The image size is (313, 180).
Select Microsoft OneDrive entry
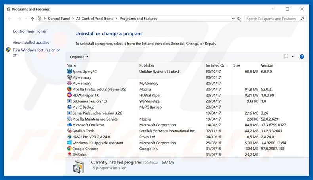[x=88, y=125]
